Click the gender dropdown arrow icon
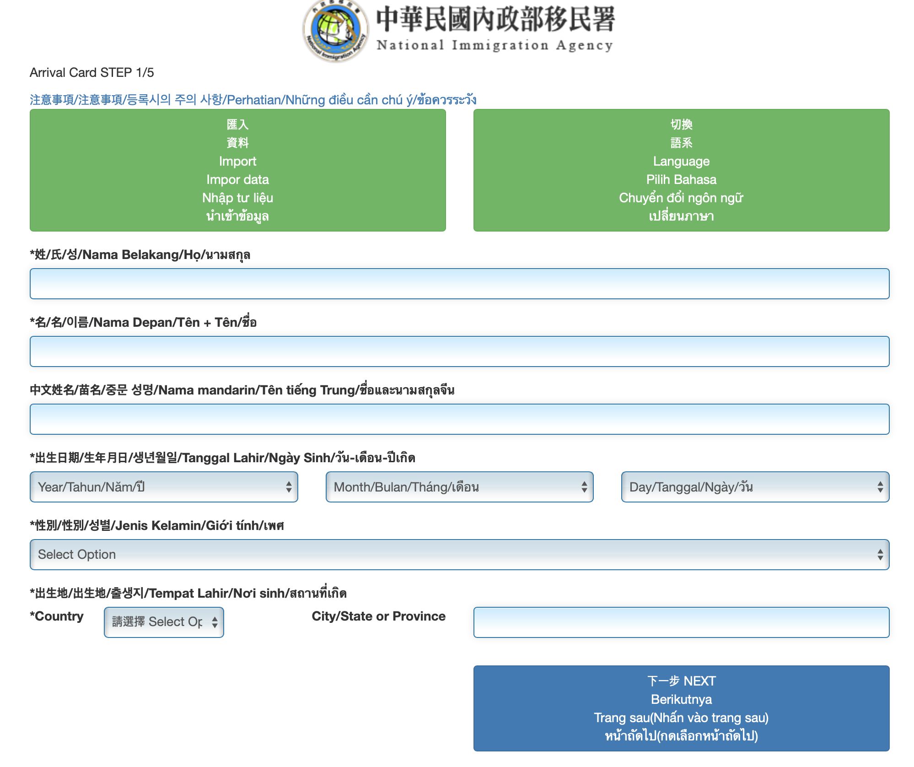This screenshot has width=914, height=767. (880, 555)
